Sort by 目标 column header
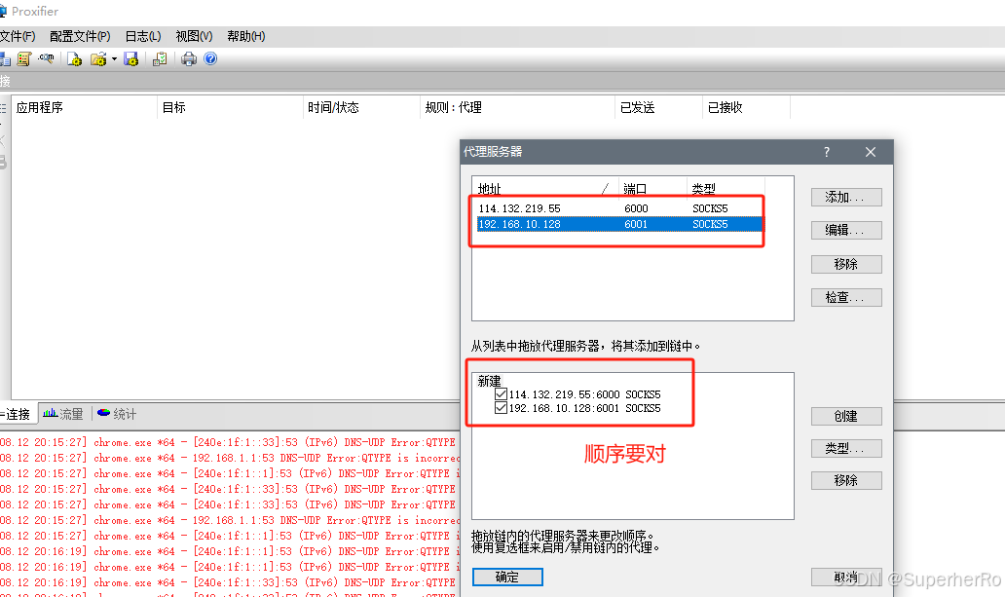This screenshot has width=1005, height=597. point(230,107)
